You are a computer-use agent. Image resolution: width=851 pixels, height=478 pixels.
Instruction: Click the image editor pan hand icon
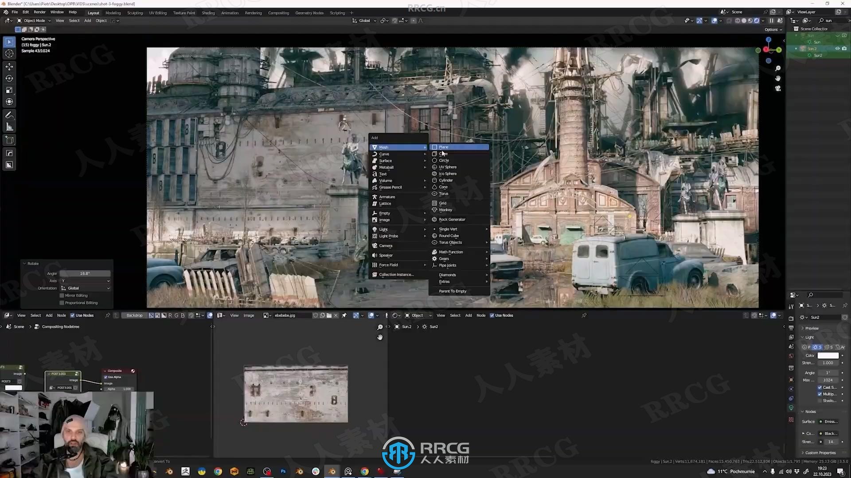380,337
